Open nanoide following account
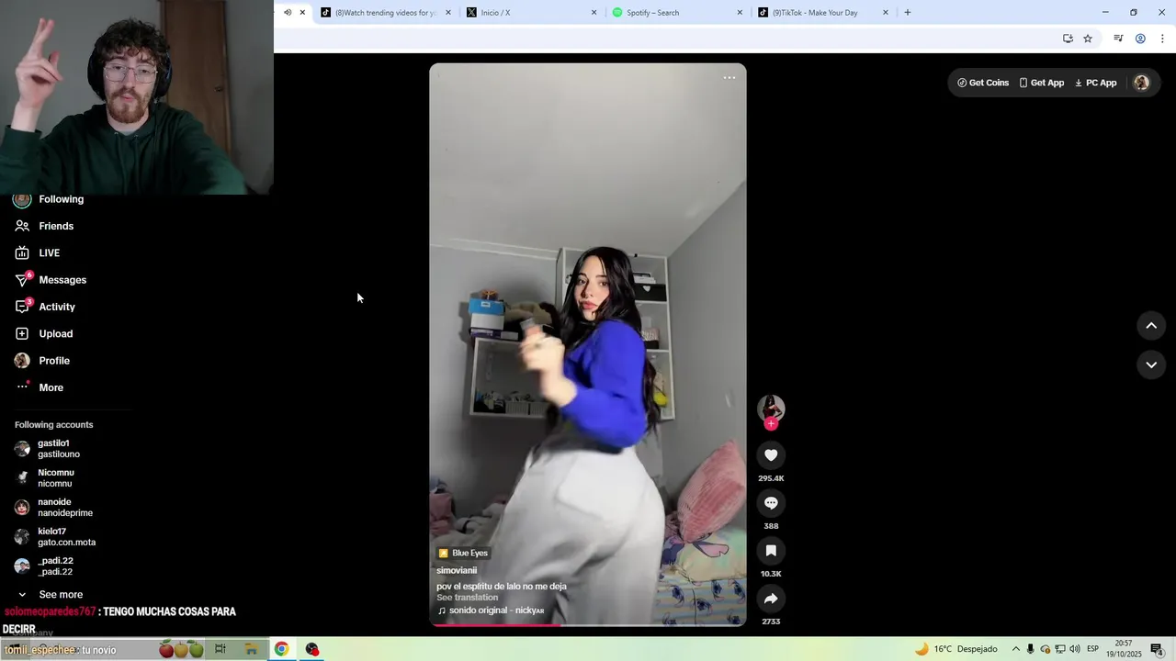 click(54, 508)
